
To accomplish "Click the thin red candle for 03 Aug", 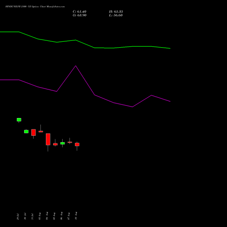I will pos(41,132).
